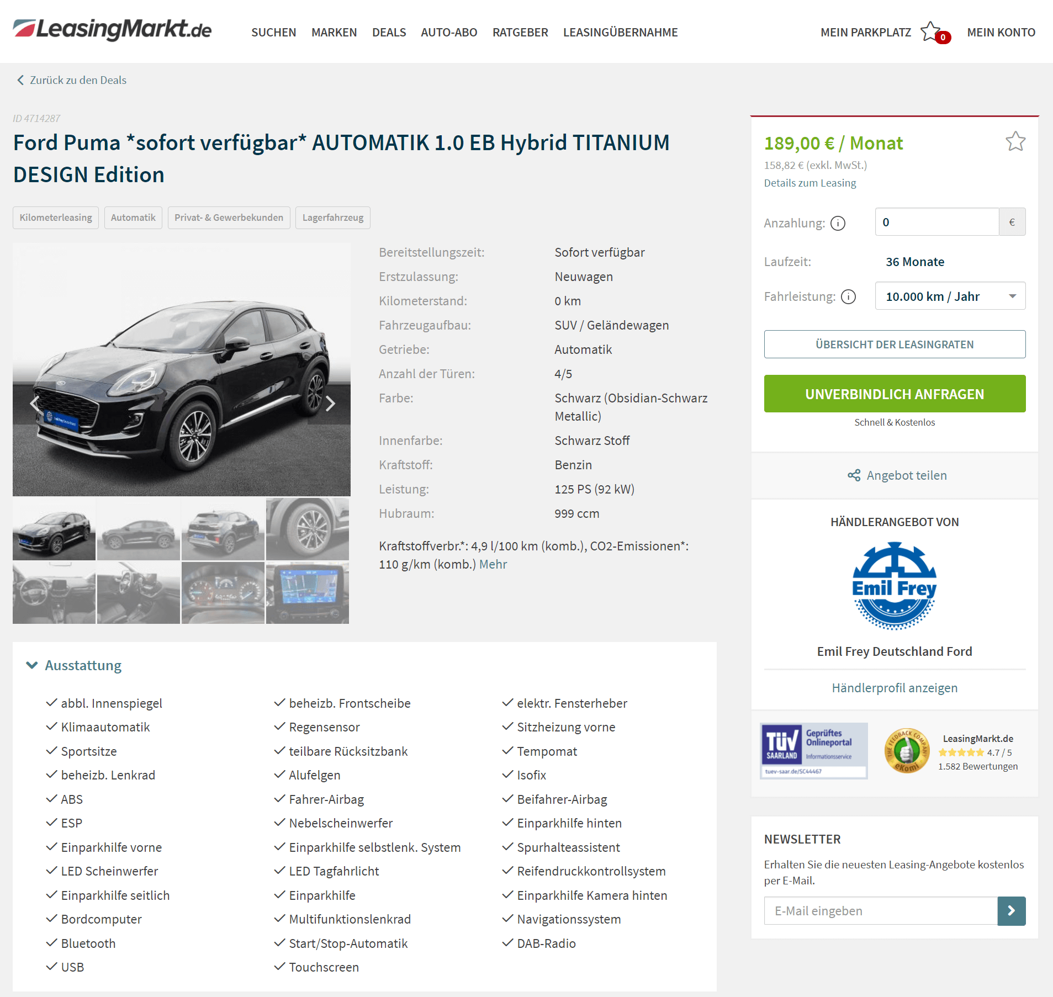Select the first thumbnail, front view
1053x997 pixels.
54,529
